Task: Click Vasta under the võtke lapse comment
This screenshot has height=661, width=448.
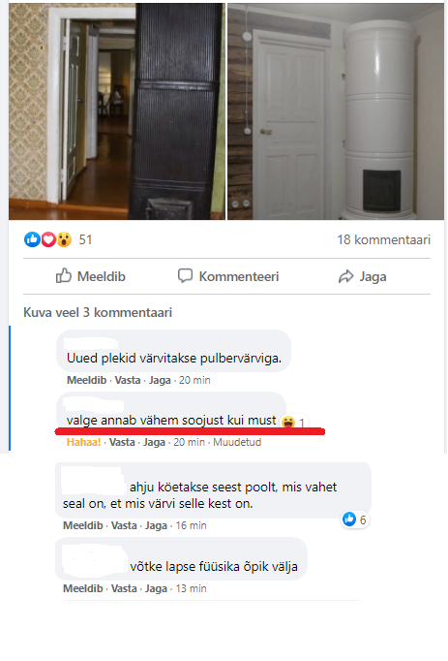Action: point(124,588)
